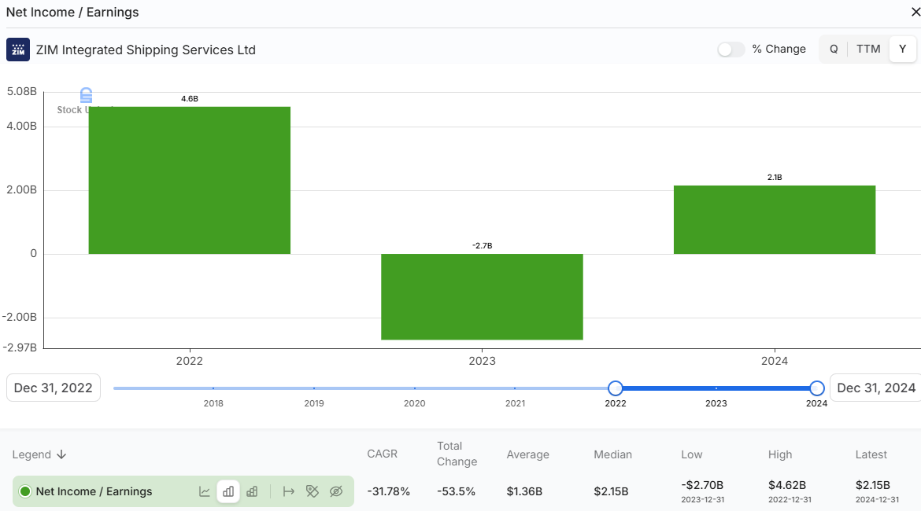Click the left handle of the date range slider
Viewport: 921px width, 511px height.
[x=615, y=388]
